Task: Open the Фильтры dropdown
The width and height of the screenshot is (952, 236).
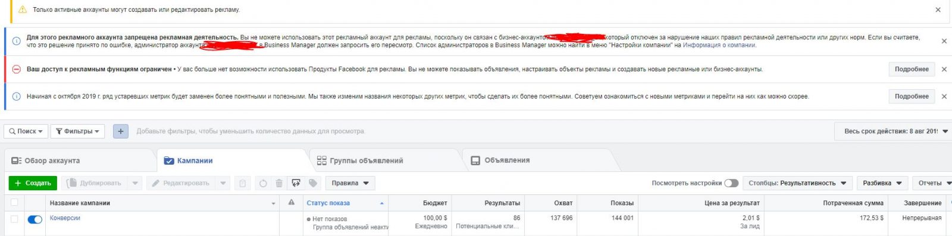Action: [x=77, y=131]
